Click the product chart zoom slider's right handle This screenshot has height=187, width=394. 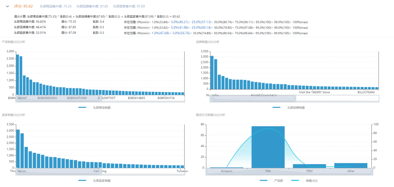(101, 98)
